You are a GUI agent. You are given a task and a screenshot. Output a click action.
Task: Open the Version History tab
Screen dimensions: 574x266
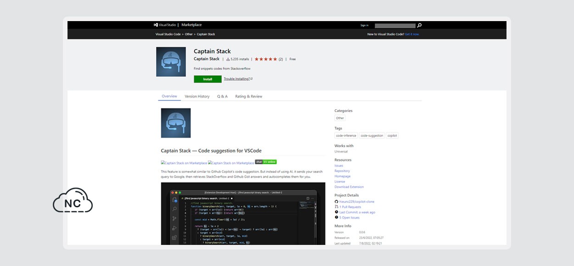tap(197, 96)
